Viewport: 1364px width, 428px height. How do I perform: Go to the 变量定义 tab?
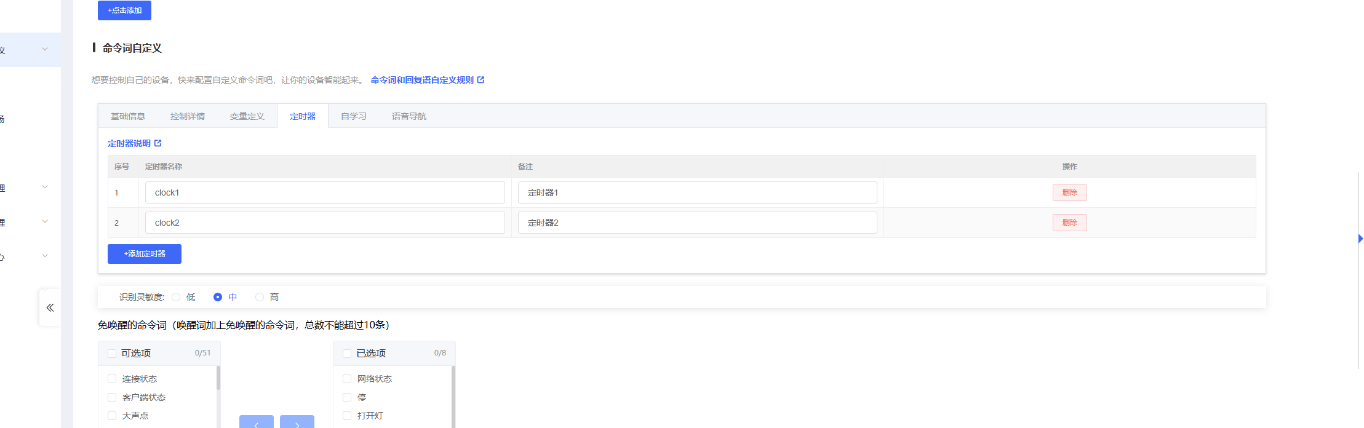coord(247,116)
